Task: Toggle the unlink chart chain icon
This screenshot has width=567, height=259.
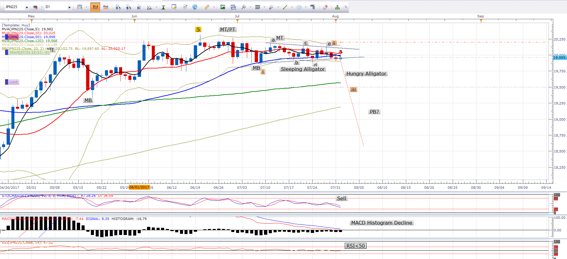Action: click(35, 7)
